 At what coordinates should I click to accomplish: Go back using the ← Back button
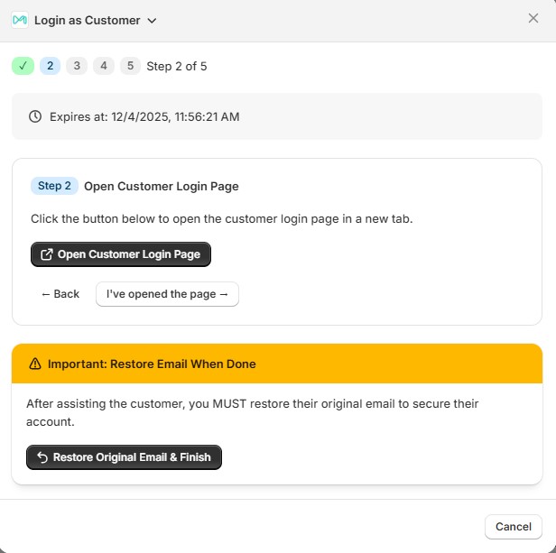pos(60,294)
